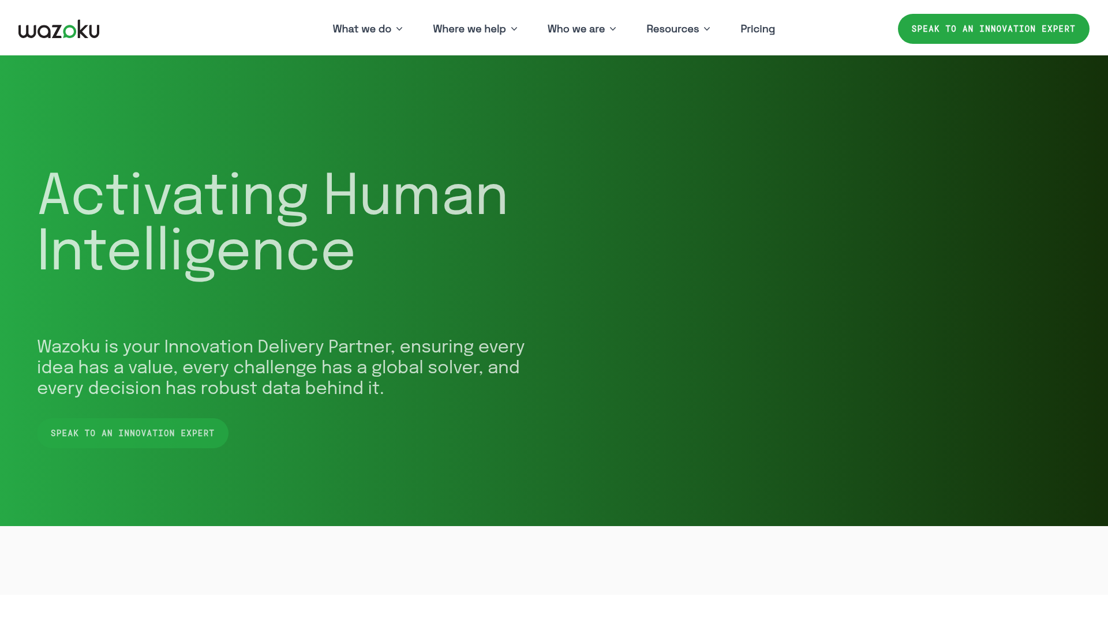Click the "Activating Human Intelligence" heading

tap(272, 222)
